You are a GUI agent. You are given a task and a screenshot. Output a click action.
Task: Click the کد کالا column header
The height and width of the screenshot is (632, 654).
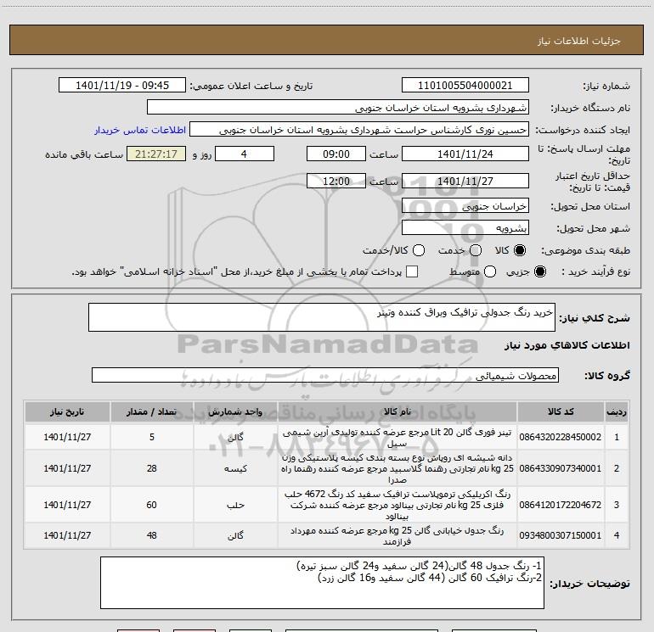coord(561,412)
